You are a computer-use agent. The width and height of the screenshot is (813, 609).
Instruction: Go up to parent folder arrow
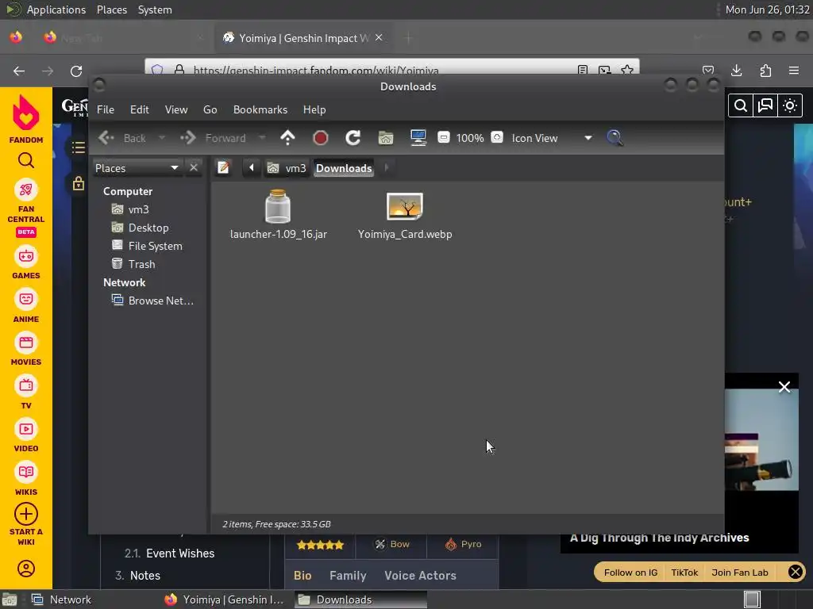[287, 138]
